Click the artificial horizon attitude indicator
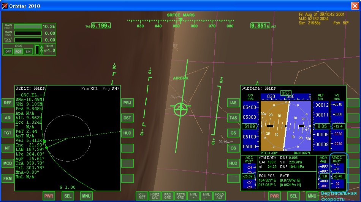Viewport: 361px width, 202px height. (x=285, y=126)
